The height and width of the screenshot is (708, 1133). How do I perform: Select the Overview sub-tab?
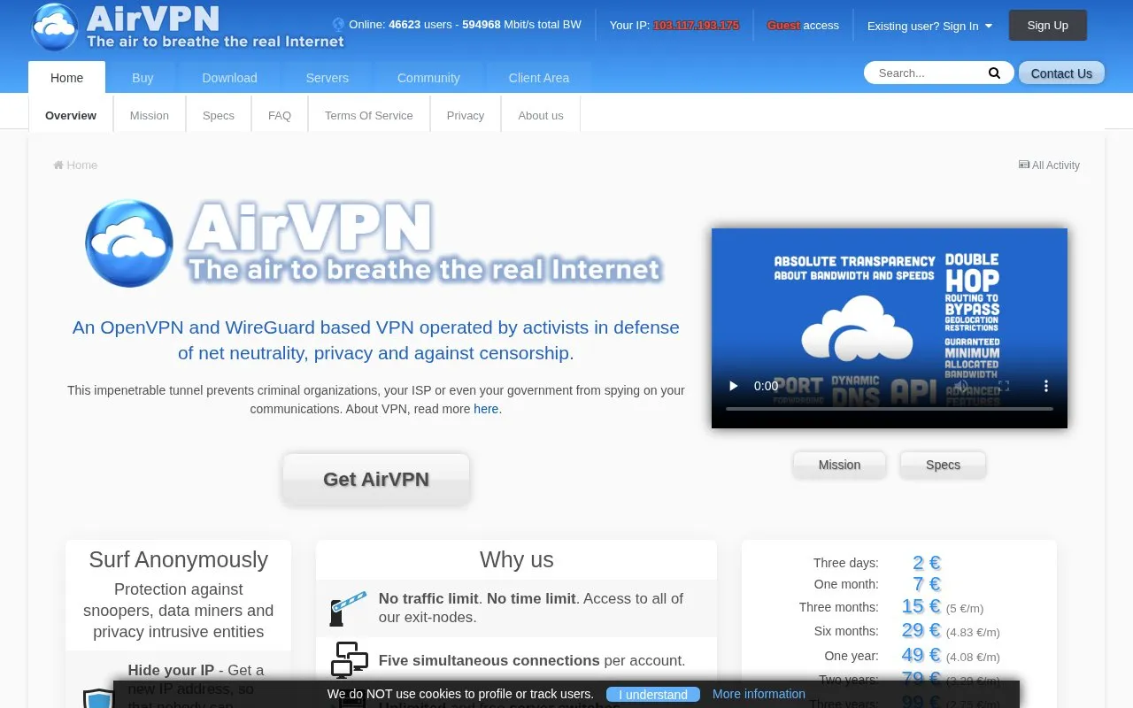coord(71,115)
